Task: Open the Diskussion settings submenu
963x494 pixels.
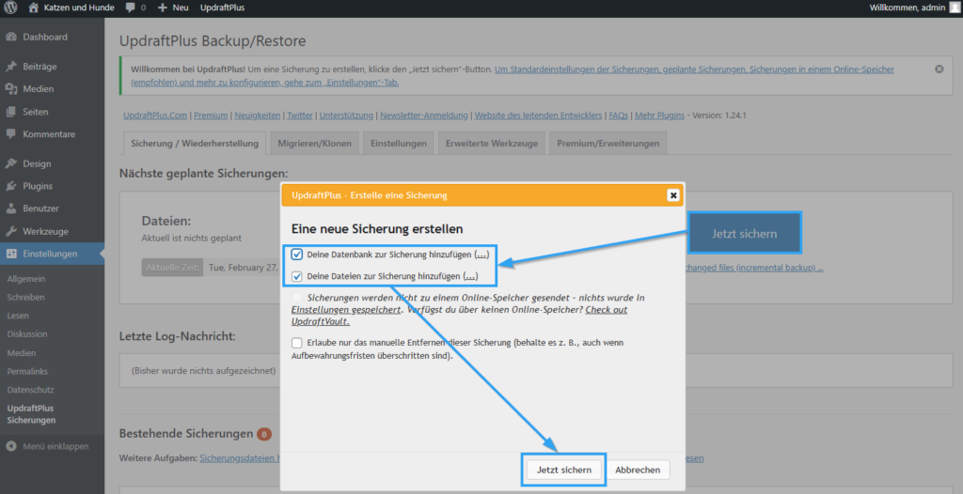Action: [27, 333]
